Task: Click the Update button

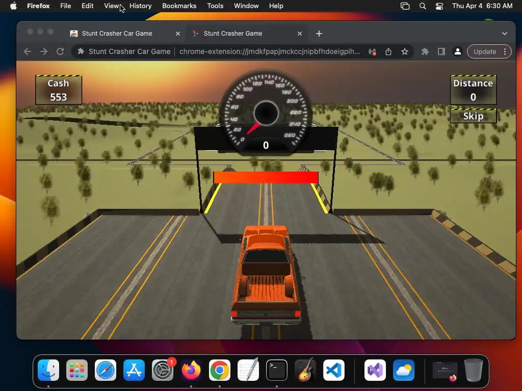Action: (x=484, y=51)
